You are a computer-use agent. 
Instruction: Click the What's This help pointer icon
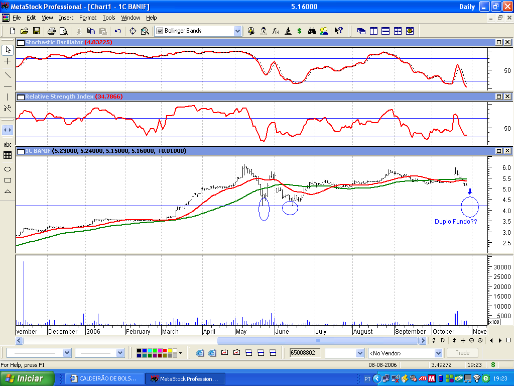pos(338,31)
